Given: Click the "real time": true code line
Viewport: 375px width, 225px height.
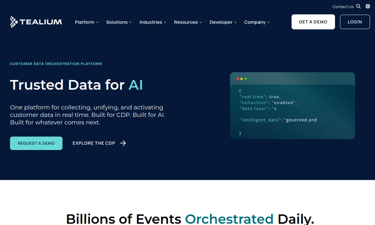Looking at the screenshot, I should pos(260,97).
